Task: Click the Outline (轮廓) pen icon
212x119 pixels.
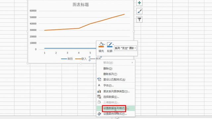Action: (110, 45)
